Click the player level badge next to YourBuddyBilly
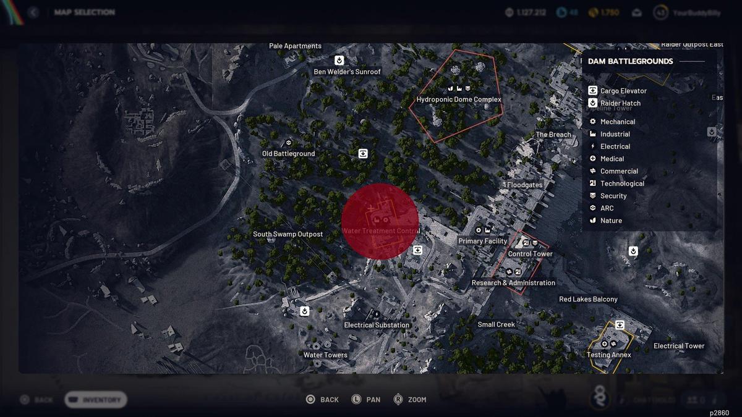 tap(661, 12)
